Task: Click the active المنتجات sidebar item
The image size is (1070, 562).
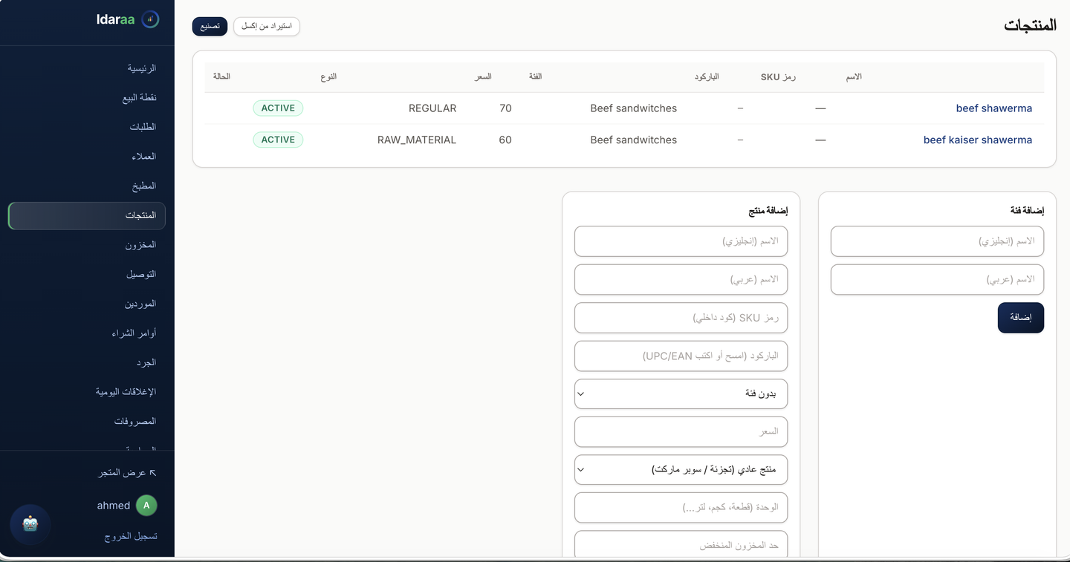Action: (x=87, y=215)
